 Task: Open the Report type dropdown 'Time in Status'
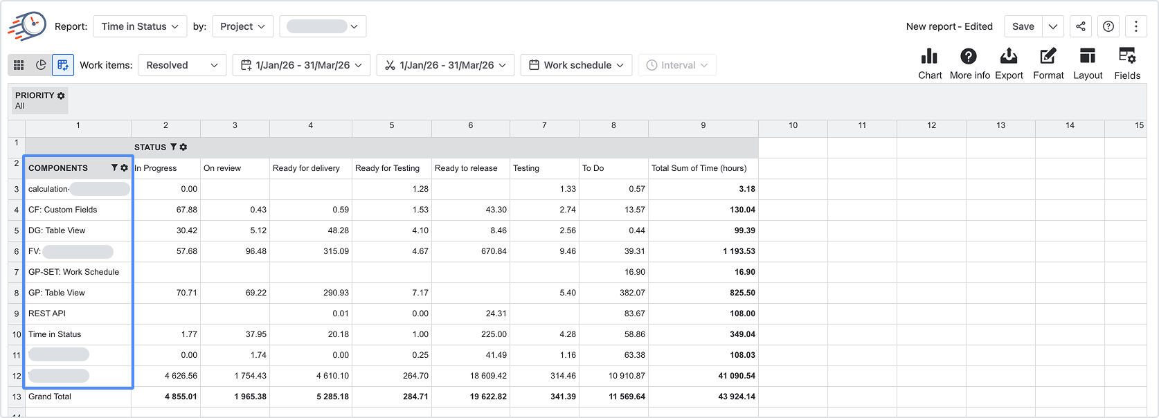click(x=140, y=26)
